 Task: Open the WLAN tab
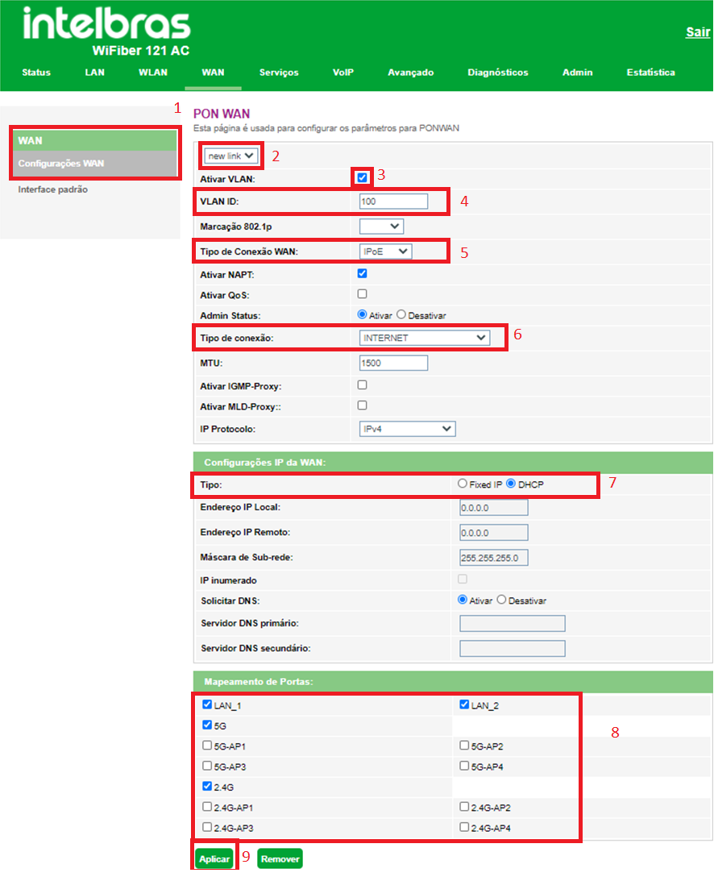[x=153, y=73]
